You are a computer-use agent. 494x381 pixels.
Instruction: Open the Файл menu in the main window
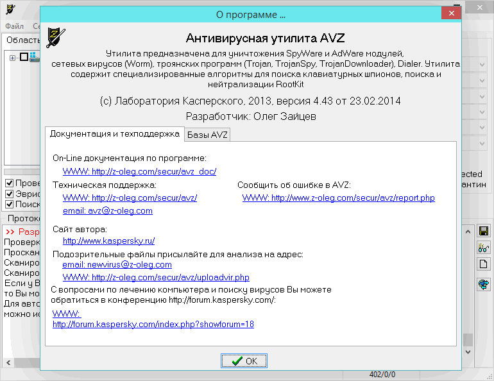point(14,26)
